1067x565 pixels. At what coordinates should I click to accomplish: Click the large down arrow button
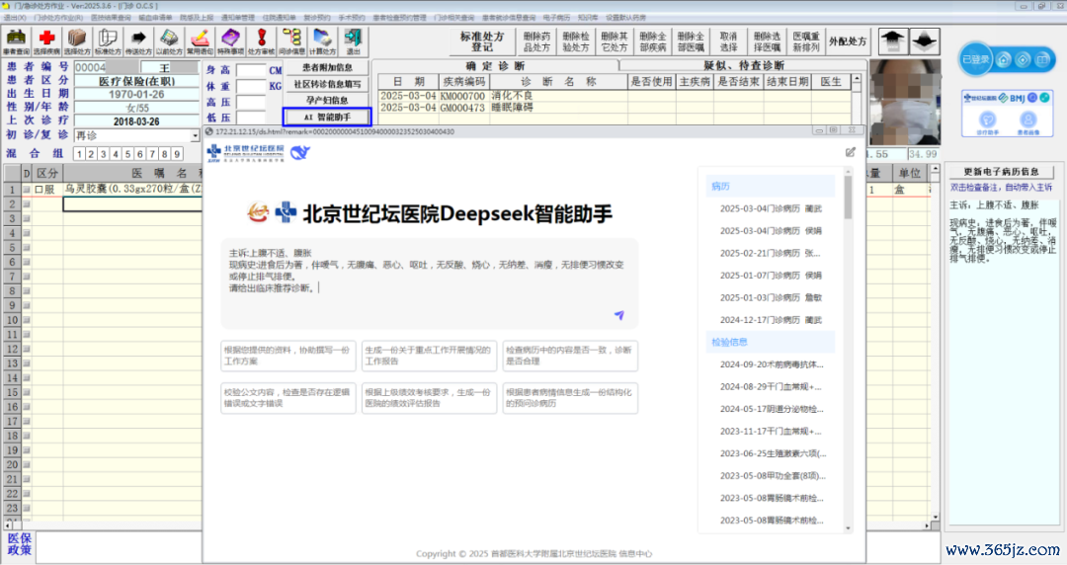click(924, 41)
